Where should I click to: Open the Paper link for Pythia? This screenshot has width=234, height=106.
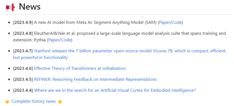click(x=54, y=40)
